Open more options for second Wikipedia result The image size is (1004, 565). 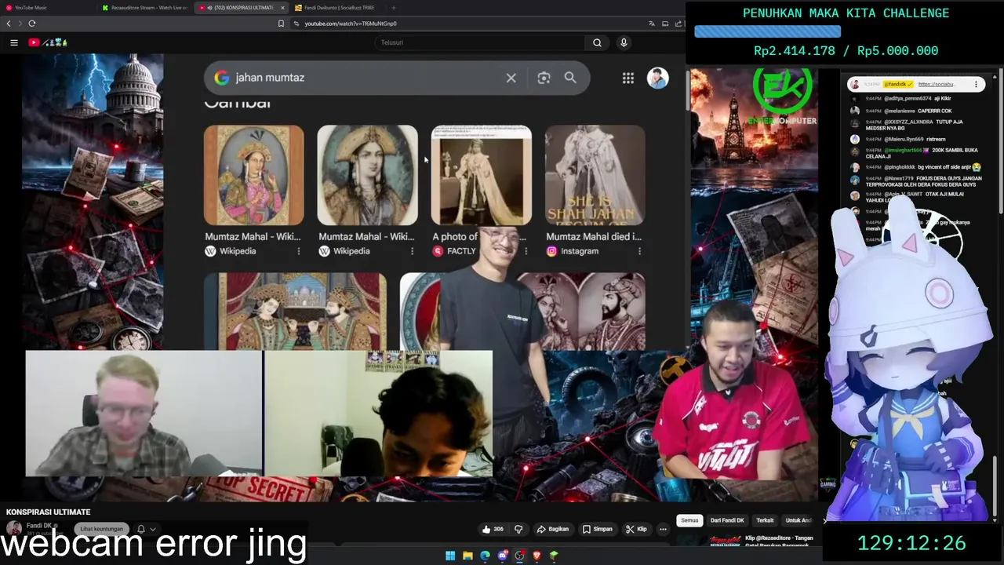(412, 251)
